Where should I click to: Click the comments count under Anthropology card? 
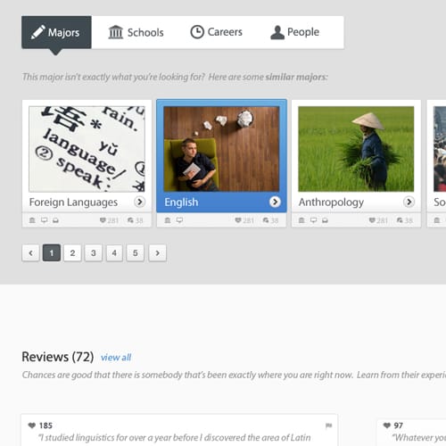[405, 220]
